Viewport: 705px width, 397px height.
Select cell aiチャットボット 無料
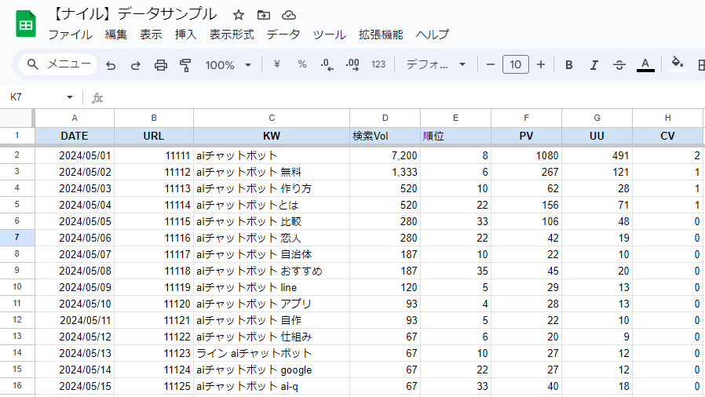click(x=272, y=172)
